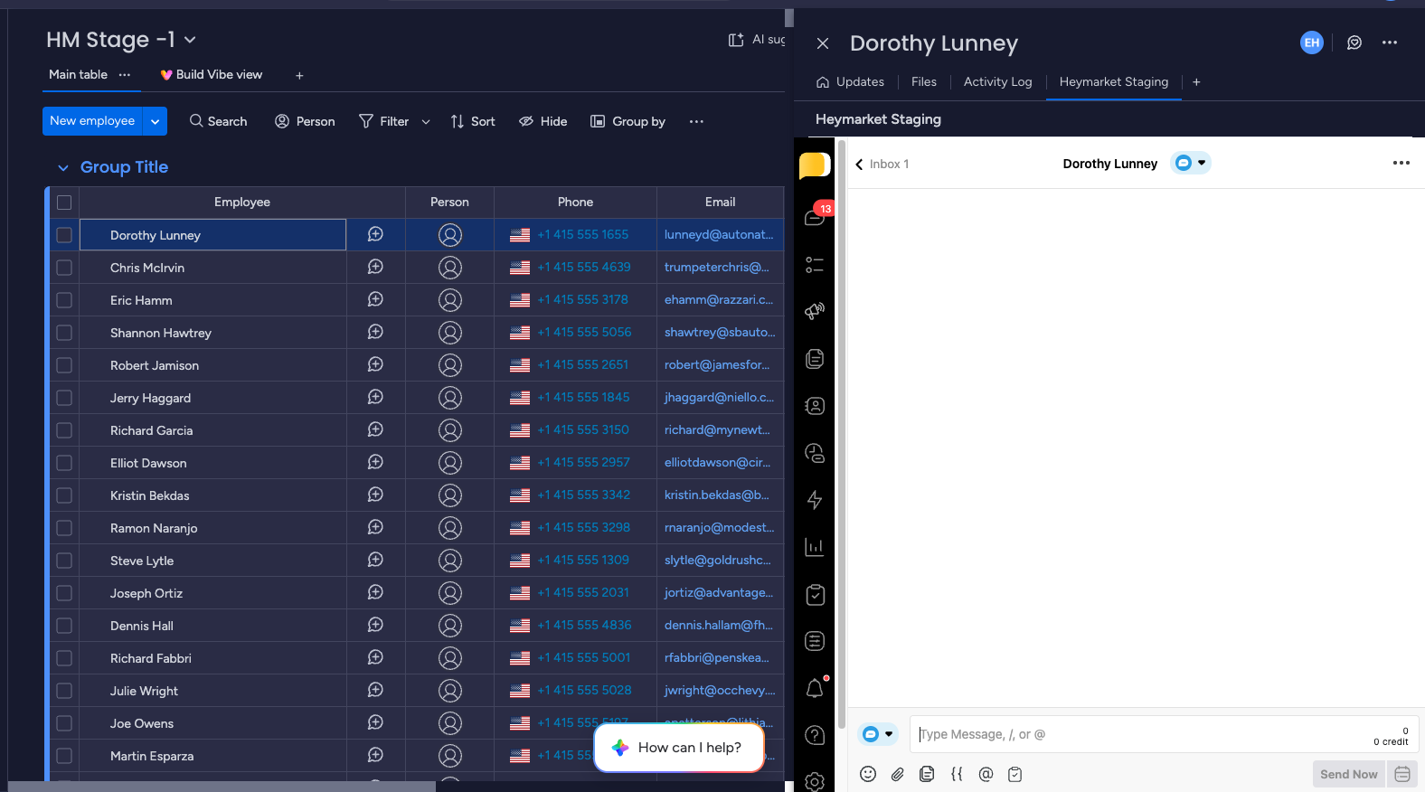Open the reports bar chart icon
This screenshot has height=792, width=1425.
pyautogui.click(x=815, y=547)
